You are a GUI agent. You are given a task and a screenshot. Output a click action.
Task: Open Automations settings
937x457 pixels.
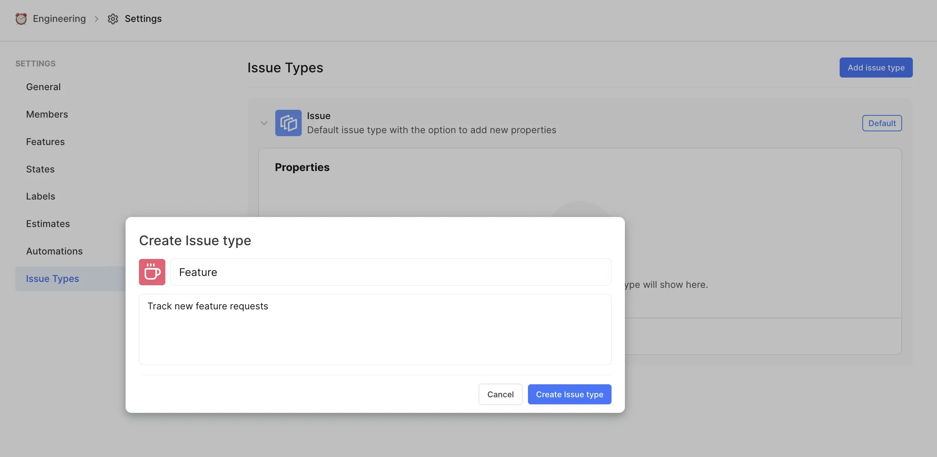pos(54,251)
